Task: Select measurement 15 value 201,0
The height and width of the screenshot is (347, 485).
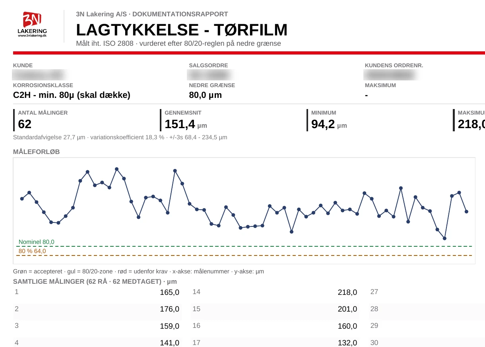Action: coord(347,309)
